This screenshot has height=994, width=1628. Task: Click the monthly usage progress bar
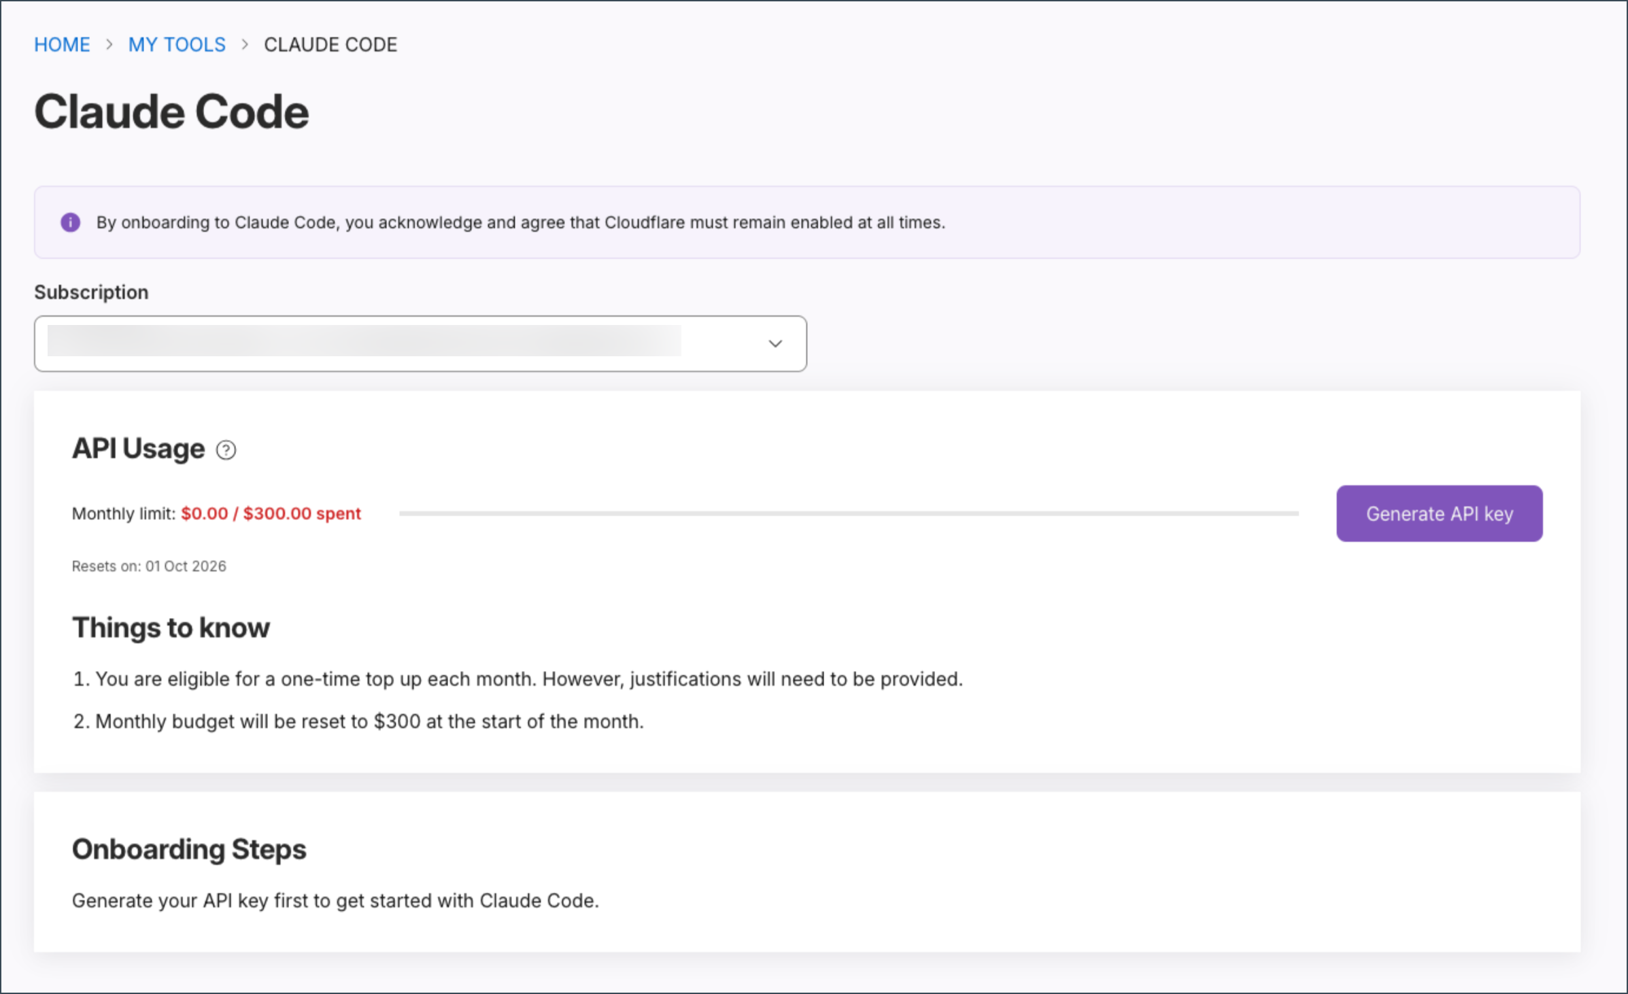coord(849,513)
